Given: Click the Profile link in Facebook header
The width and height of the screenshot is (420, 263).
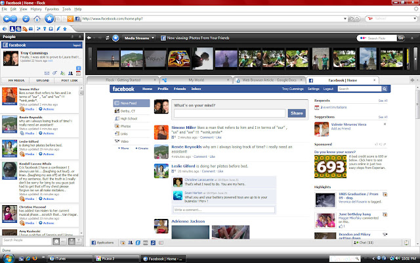Looking at the screenshot, I should click(x=163, y=89).
